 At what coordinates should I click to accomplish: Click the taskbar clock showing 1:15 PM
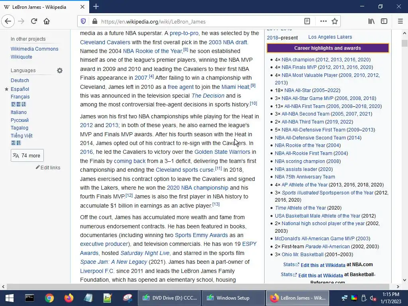pyautogui.click(x=391, y=298)
